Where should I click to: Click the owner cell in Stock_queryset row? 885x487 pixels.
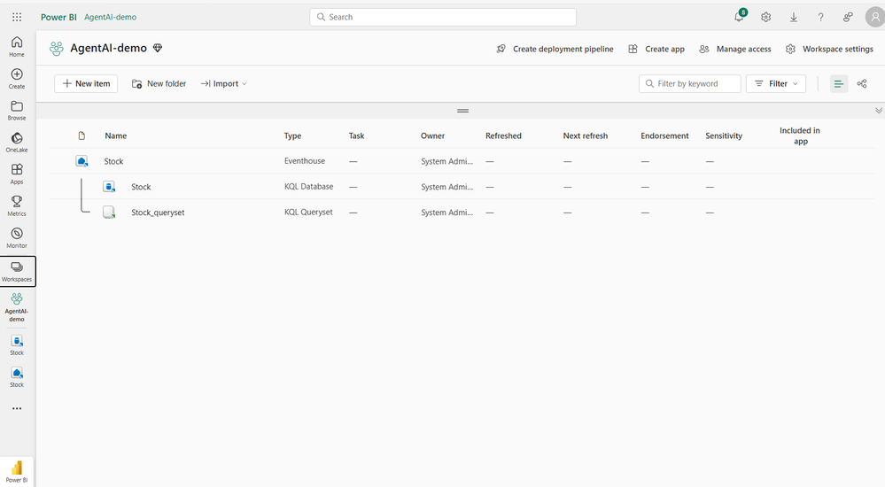(x=447, y=213)
